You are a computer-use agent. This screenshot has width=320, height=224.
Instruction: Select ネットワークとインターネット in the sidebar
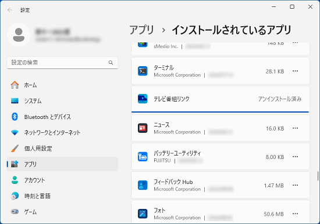(62, 132)
